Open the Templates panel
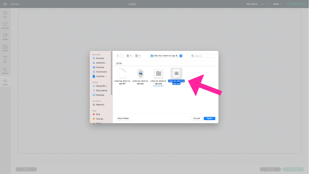The width and height of the screenshot is (309, 174). coord(5,25)
